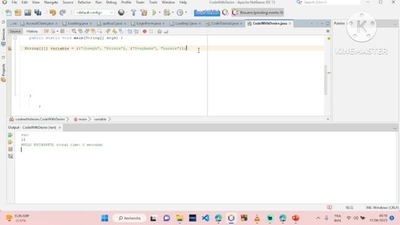Screen dimensions: 400x225
Task: Click the New File toolbar icon
Action: click(8, 12)
